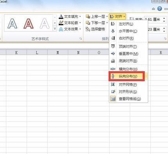Screen dimensions: 168x154
Task: Choose 纵向分布(V) from align menu
Action: (128, 76)
